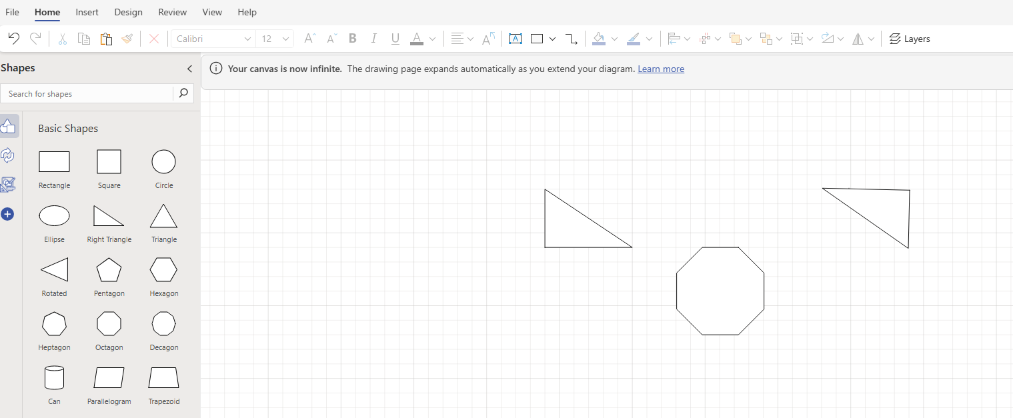Select the Text Box tool
The width and height of the screenshot is (1013, 418).
tap(515, 38)
